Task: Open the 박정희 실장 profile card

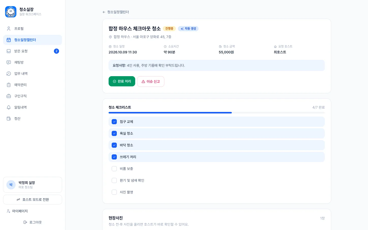Action: [32, 185]
